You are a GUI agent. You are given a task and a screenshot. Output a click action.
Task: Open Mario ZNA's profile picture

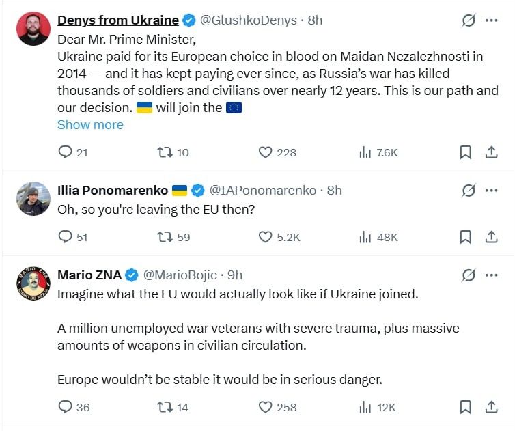(x=33, y=284)
